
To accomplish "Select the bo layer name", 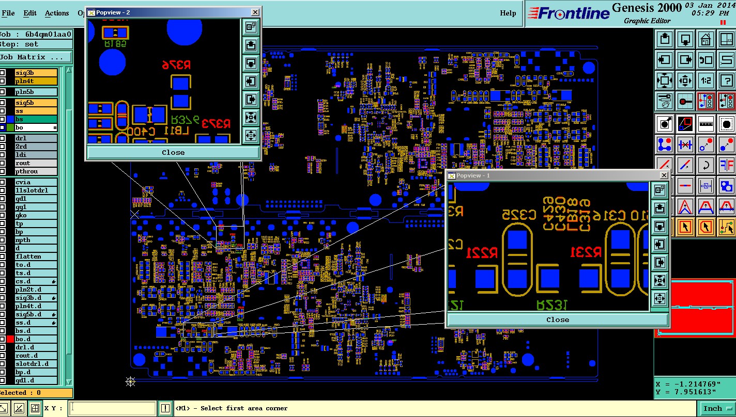I will 36,127.
